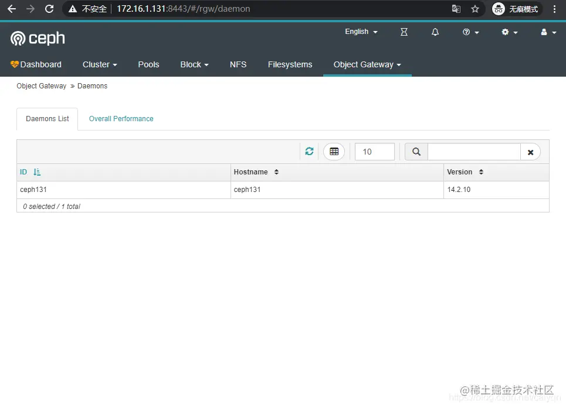Image resolution: width=566 pixels, height=408 pixels.
Task: Open the ceph131 daemon ID cell
Action: 124,190
